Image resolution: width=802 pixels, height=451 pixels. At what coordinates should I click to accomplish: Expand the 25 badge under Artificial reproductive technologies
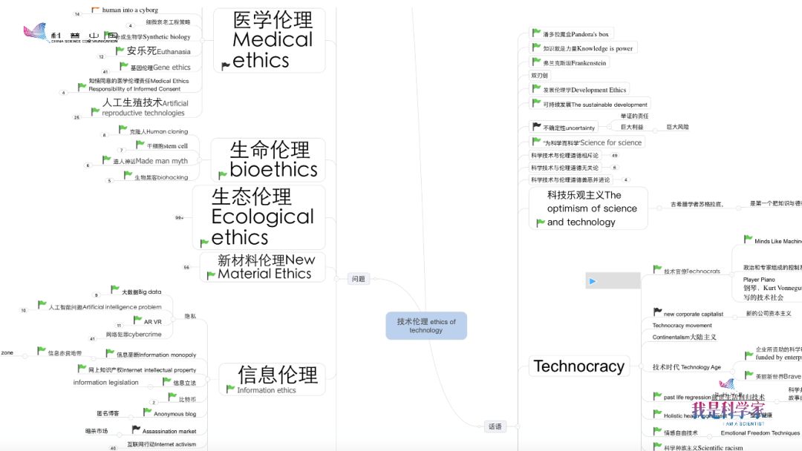tap(76, 117)
